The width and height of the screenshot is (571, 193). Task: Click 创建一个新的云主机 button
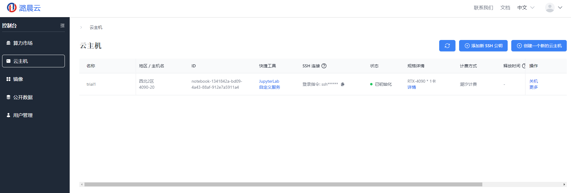(x=539, y=46)
